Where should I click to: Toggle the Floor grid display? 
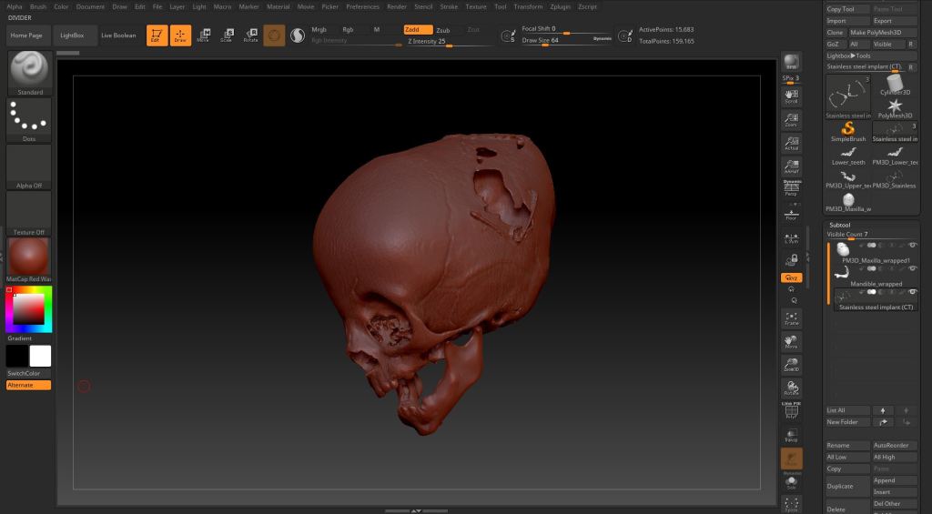click(791, 213)
